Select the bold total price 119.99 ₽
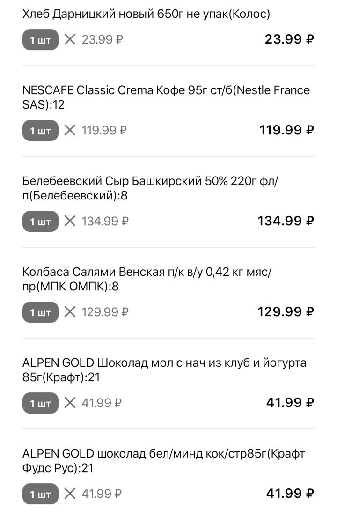 point(286,130)
